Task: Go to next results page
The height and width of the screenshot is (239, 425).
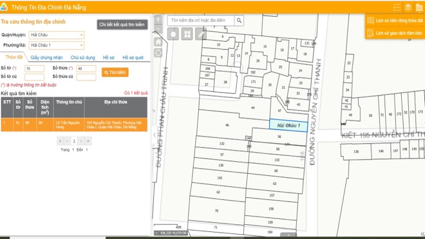Action: (x=80, y=141)
